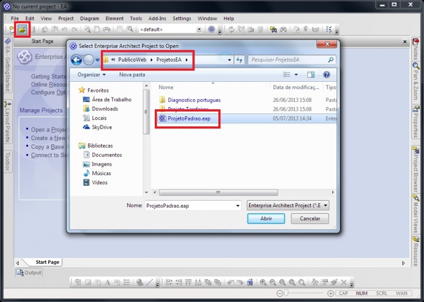Screen dimensions: 424x302
Task: Click the refresh icon next to address bar
Action: coord(240,59)
